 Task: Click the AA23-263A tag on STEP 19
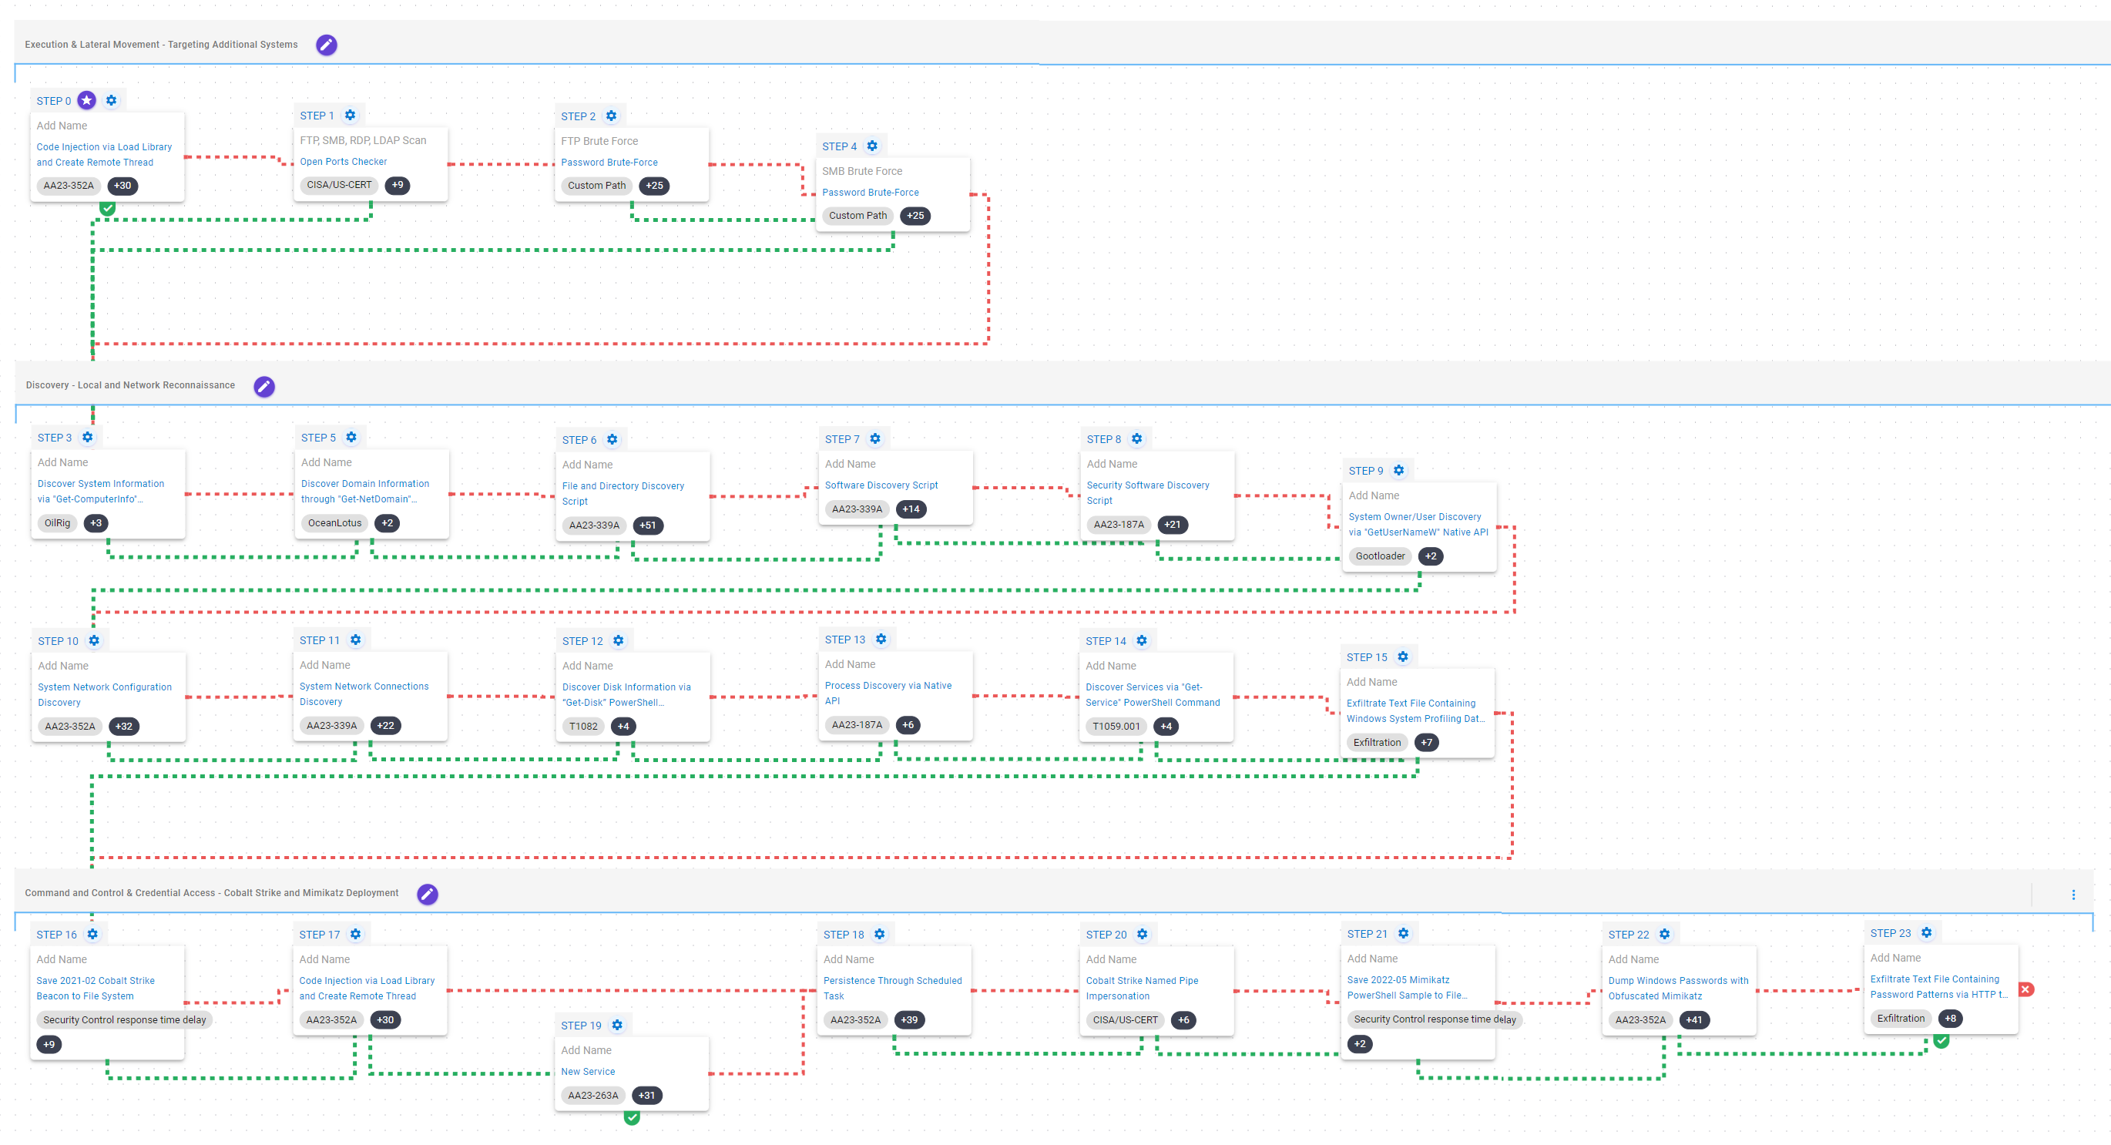click(x=592, y=1095)
